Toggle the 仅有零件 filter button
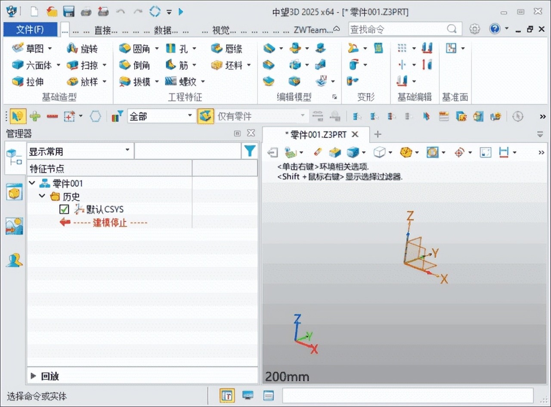The width and height of the screenshot is (551, 407). (x=205, y=116)
